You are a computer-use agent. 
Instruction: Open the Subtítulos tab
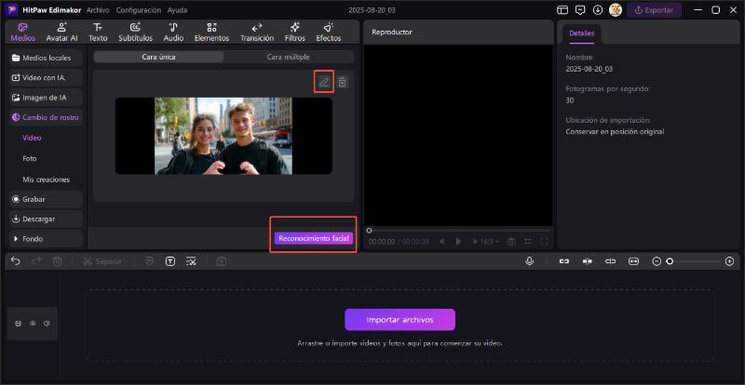[x=135, y=33]
